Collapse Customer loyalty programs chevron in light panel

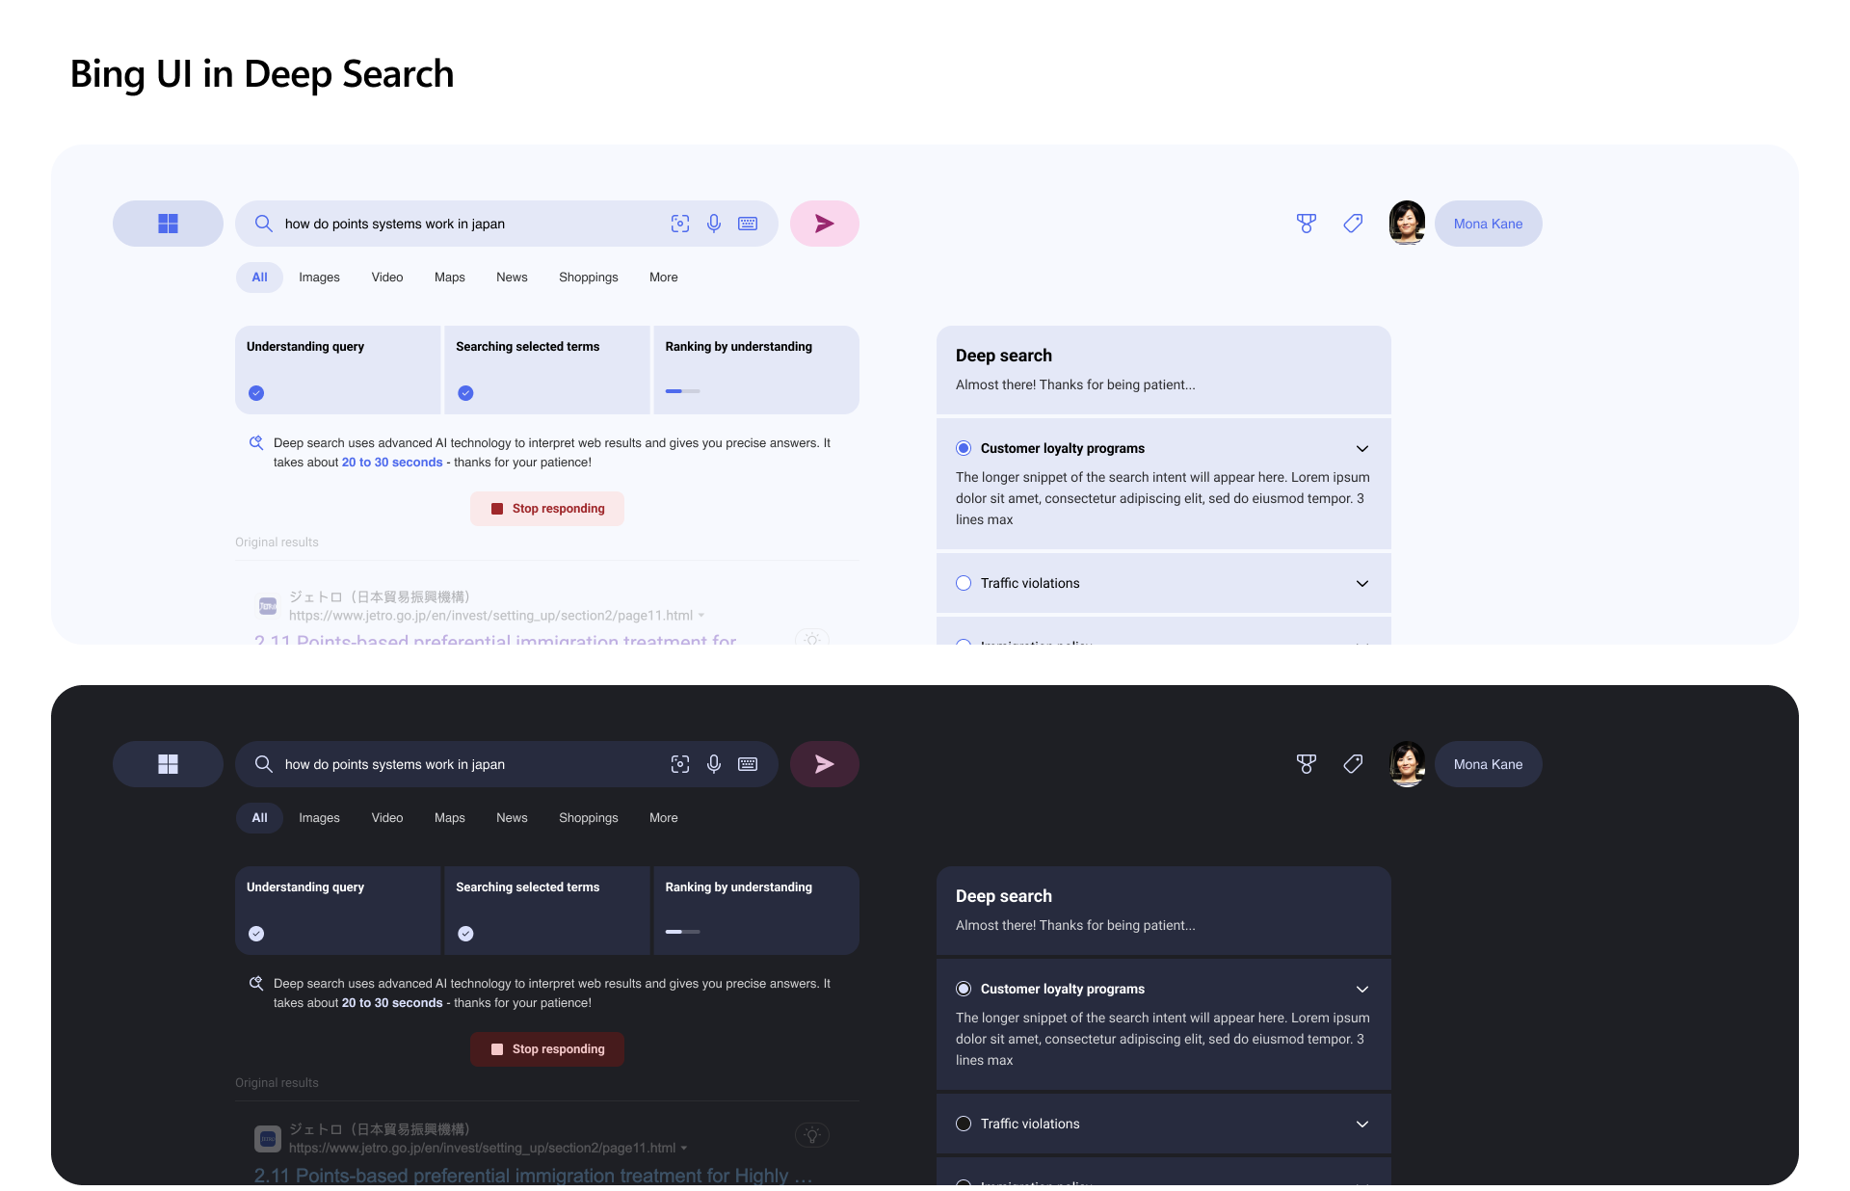1362,449
